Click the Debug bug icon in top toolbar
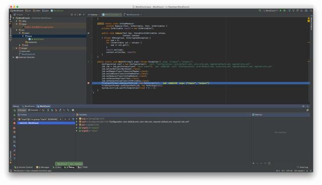This screenshot has height=185, width=322. point(285,11)
